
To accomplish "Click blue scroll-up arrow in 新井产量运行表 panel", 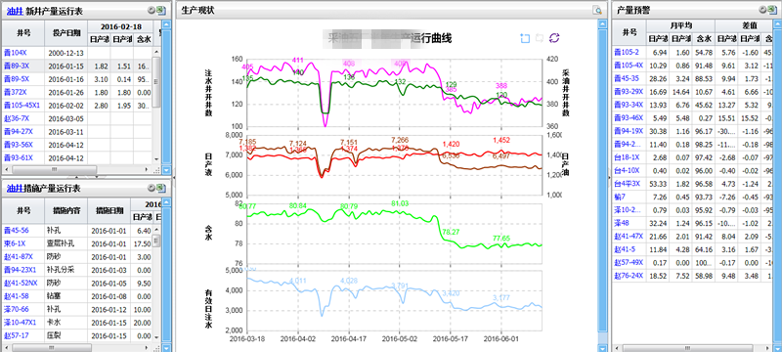I will click(166, 23).
